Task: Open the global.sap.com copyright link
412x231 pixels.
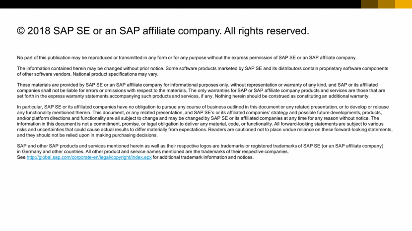Action: (x=89, y=158)
